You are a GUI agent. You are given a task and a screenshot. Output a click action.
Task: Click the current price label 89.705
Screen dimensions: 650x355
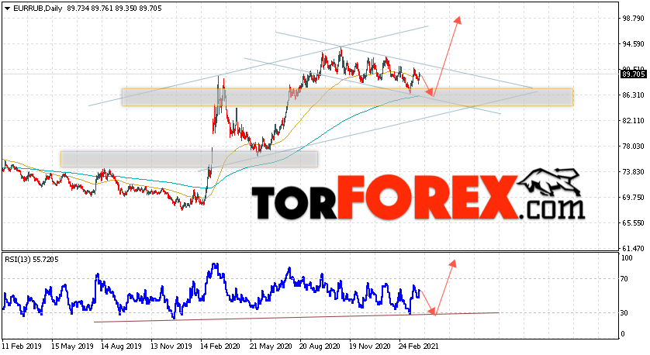click(x=633, y=74)
